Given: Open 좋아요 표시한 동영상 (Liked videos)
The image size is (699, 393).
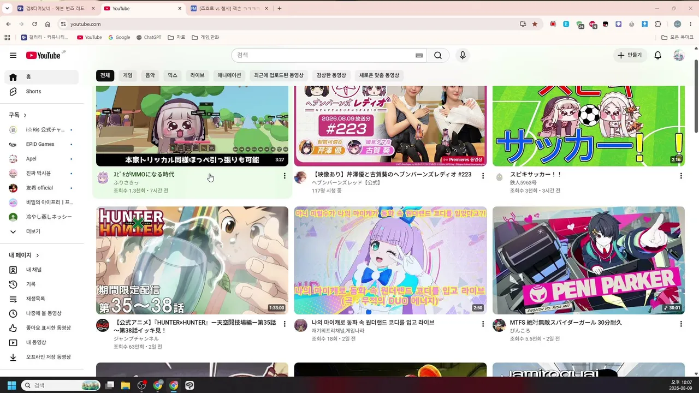Looking at the screenshot, I should 42,328.
